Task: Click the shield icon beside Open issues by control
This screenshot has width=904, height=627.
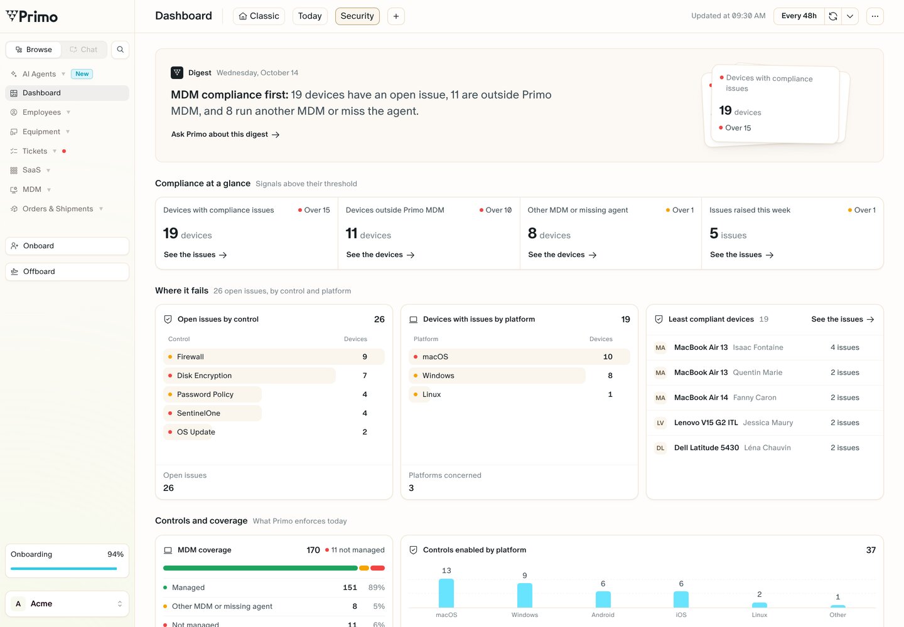Action: coord(168,319)
